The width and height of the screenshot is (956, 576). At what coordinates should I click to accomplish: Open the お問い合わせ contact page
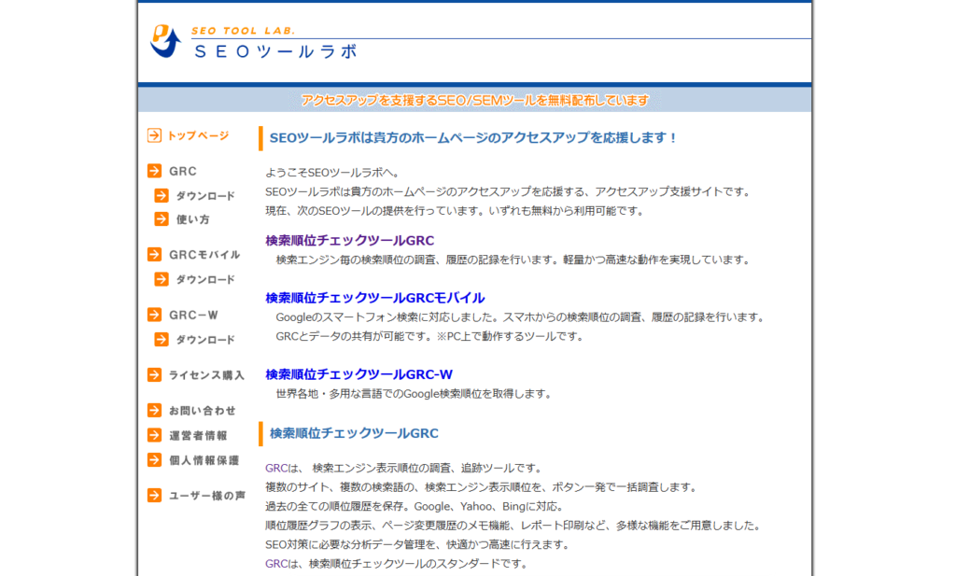point(203,411)
